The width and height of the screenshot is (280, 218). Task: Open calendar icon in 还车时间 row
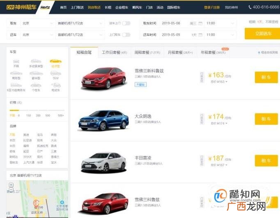pyautogui.click(x=200, y=35)
